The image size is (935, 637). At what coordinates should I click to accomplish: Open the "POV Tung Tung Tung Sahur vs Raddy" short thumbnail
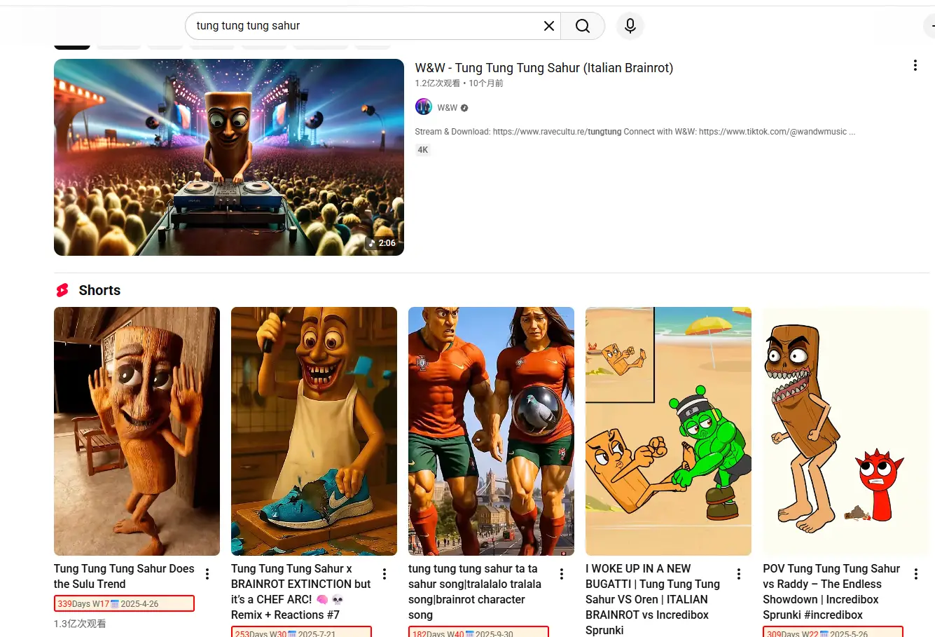(x=845, y=431)
